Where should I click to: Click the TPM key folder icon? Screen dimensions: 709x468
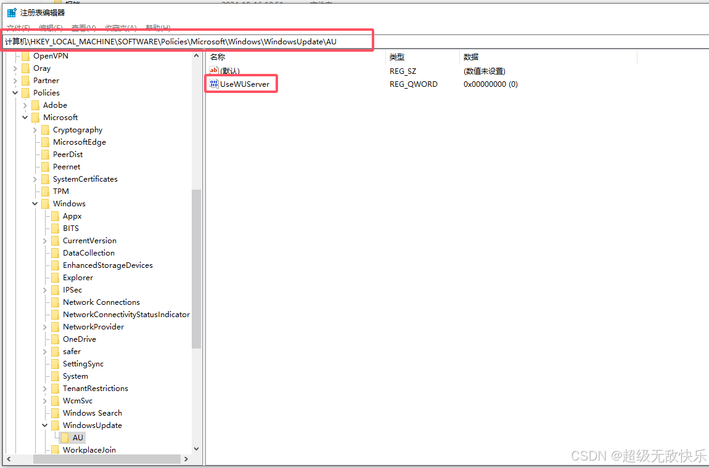(x=45, y=192)
